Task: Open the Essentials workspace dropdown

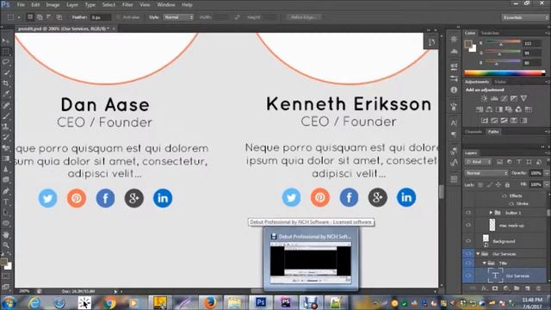Action: coord(525,17)
